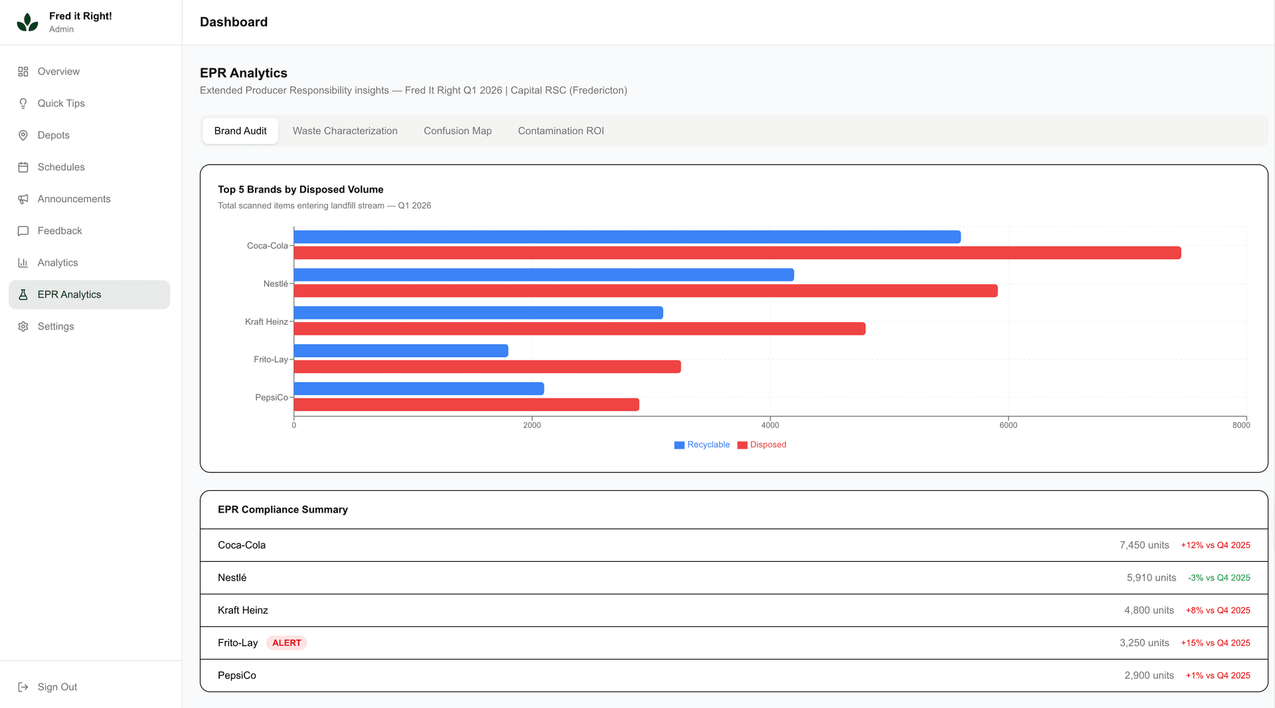Click Nestlé's red disposed bar
The image size is (1275, 708).
645,291
